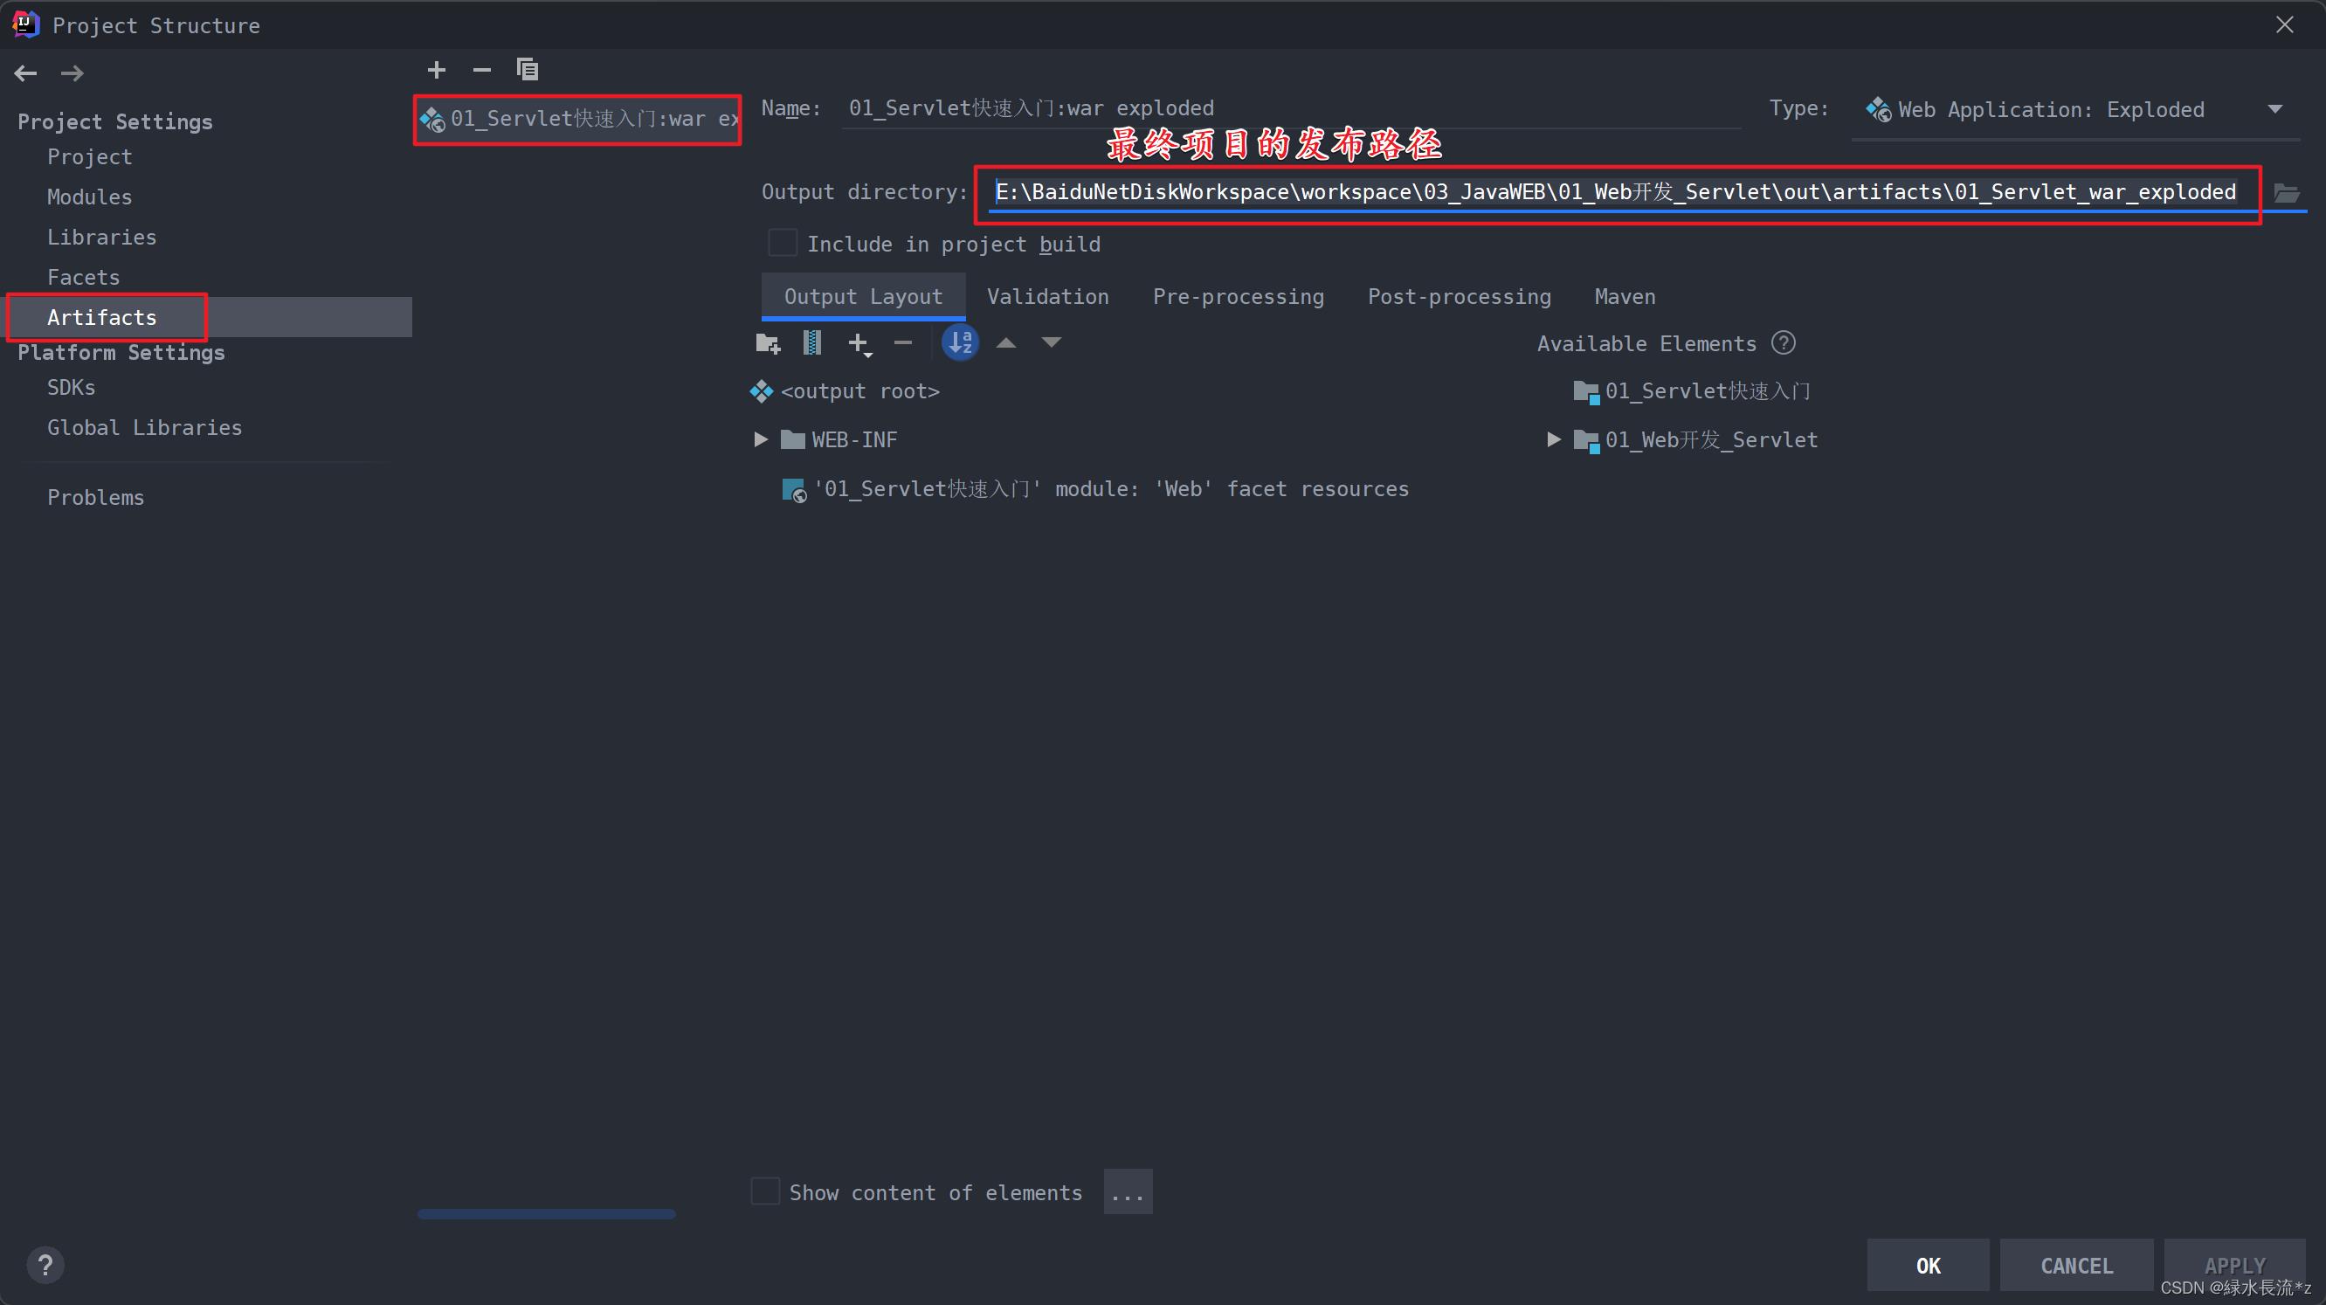Open Problems section
The image size is (2326, 1305).
[x=96, y=498]
